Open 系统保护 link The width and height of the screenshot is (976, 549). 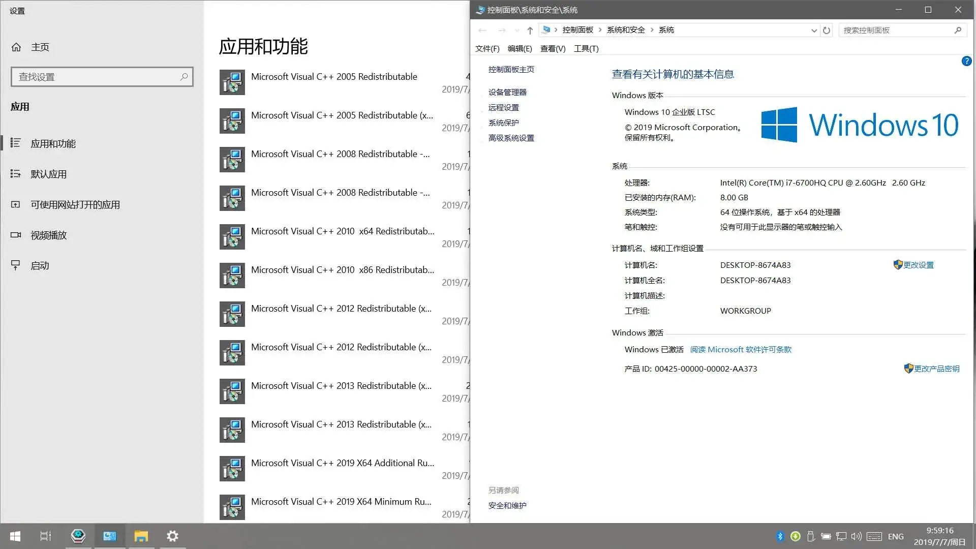coord(503,123)
